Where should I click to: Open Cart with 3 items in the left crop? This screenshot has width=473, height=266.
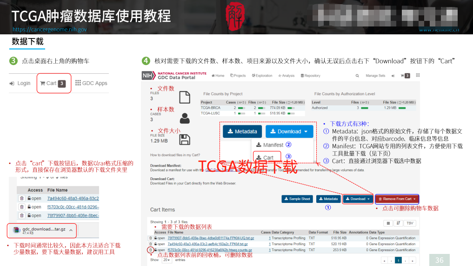pyautogui.click(x=53, y=84)
